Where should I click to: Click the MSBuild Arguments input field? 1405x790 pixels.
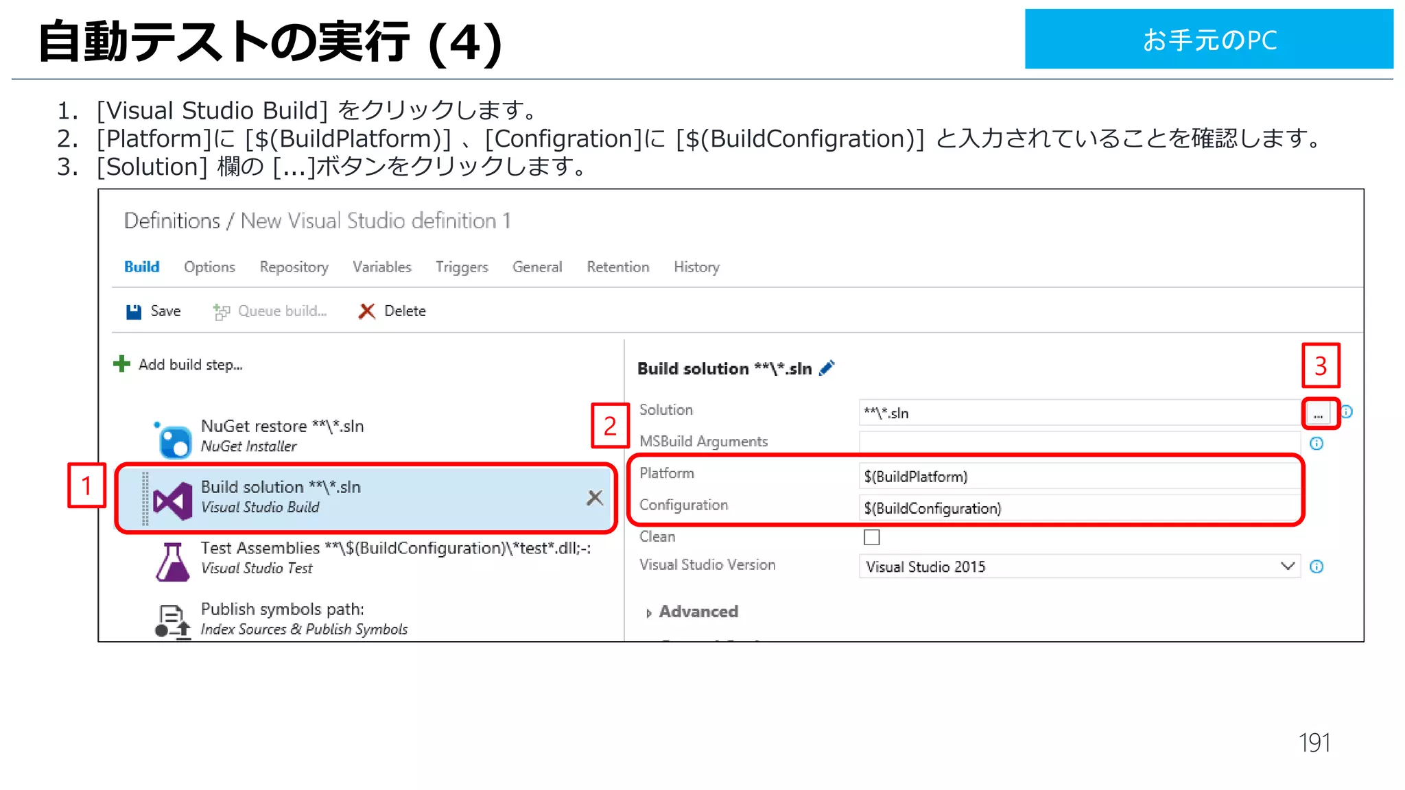[1080, 444]
